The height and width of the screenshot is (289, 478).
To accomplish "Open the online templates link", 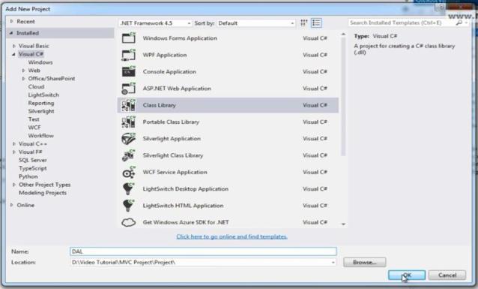I will tap(232, 236).
